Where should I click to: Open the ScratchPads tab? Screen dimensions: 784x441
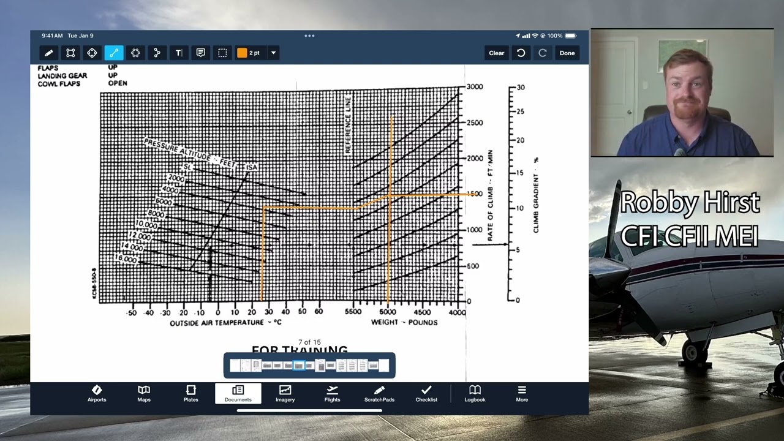(x=379, y=393)
